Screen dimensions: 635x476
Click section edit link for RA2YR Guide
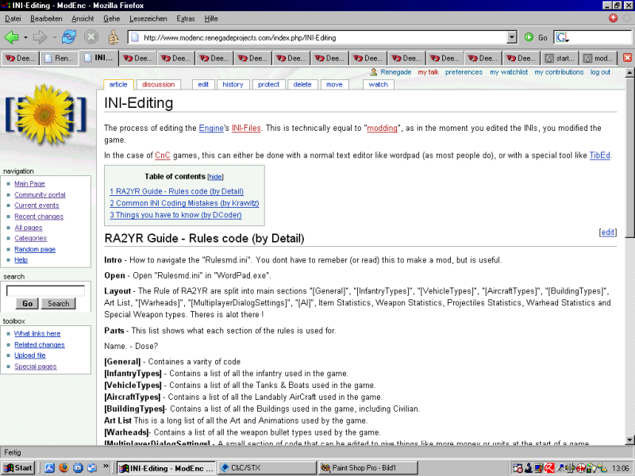pyautogui.click(x=608, y=232)
